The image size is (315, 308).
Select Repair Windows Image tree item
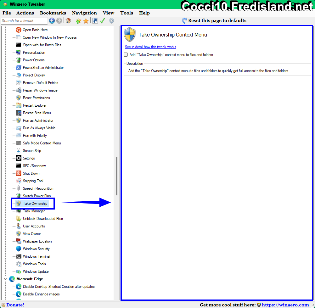40,90
